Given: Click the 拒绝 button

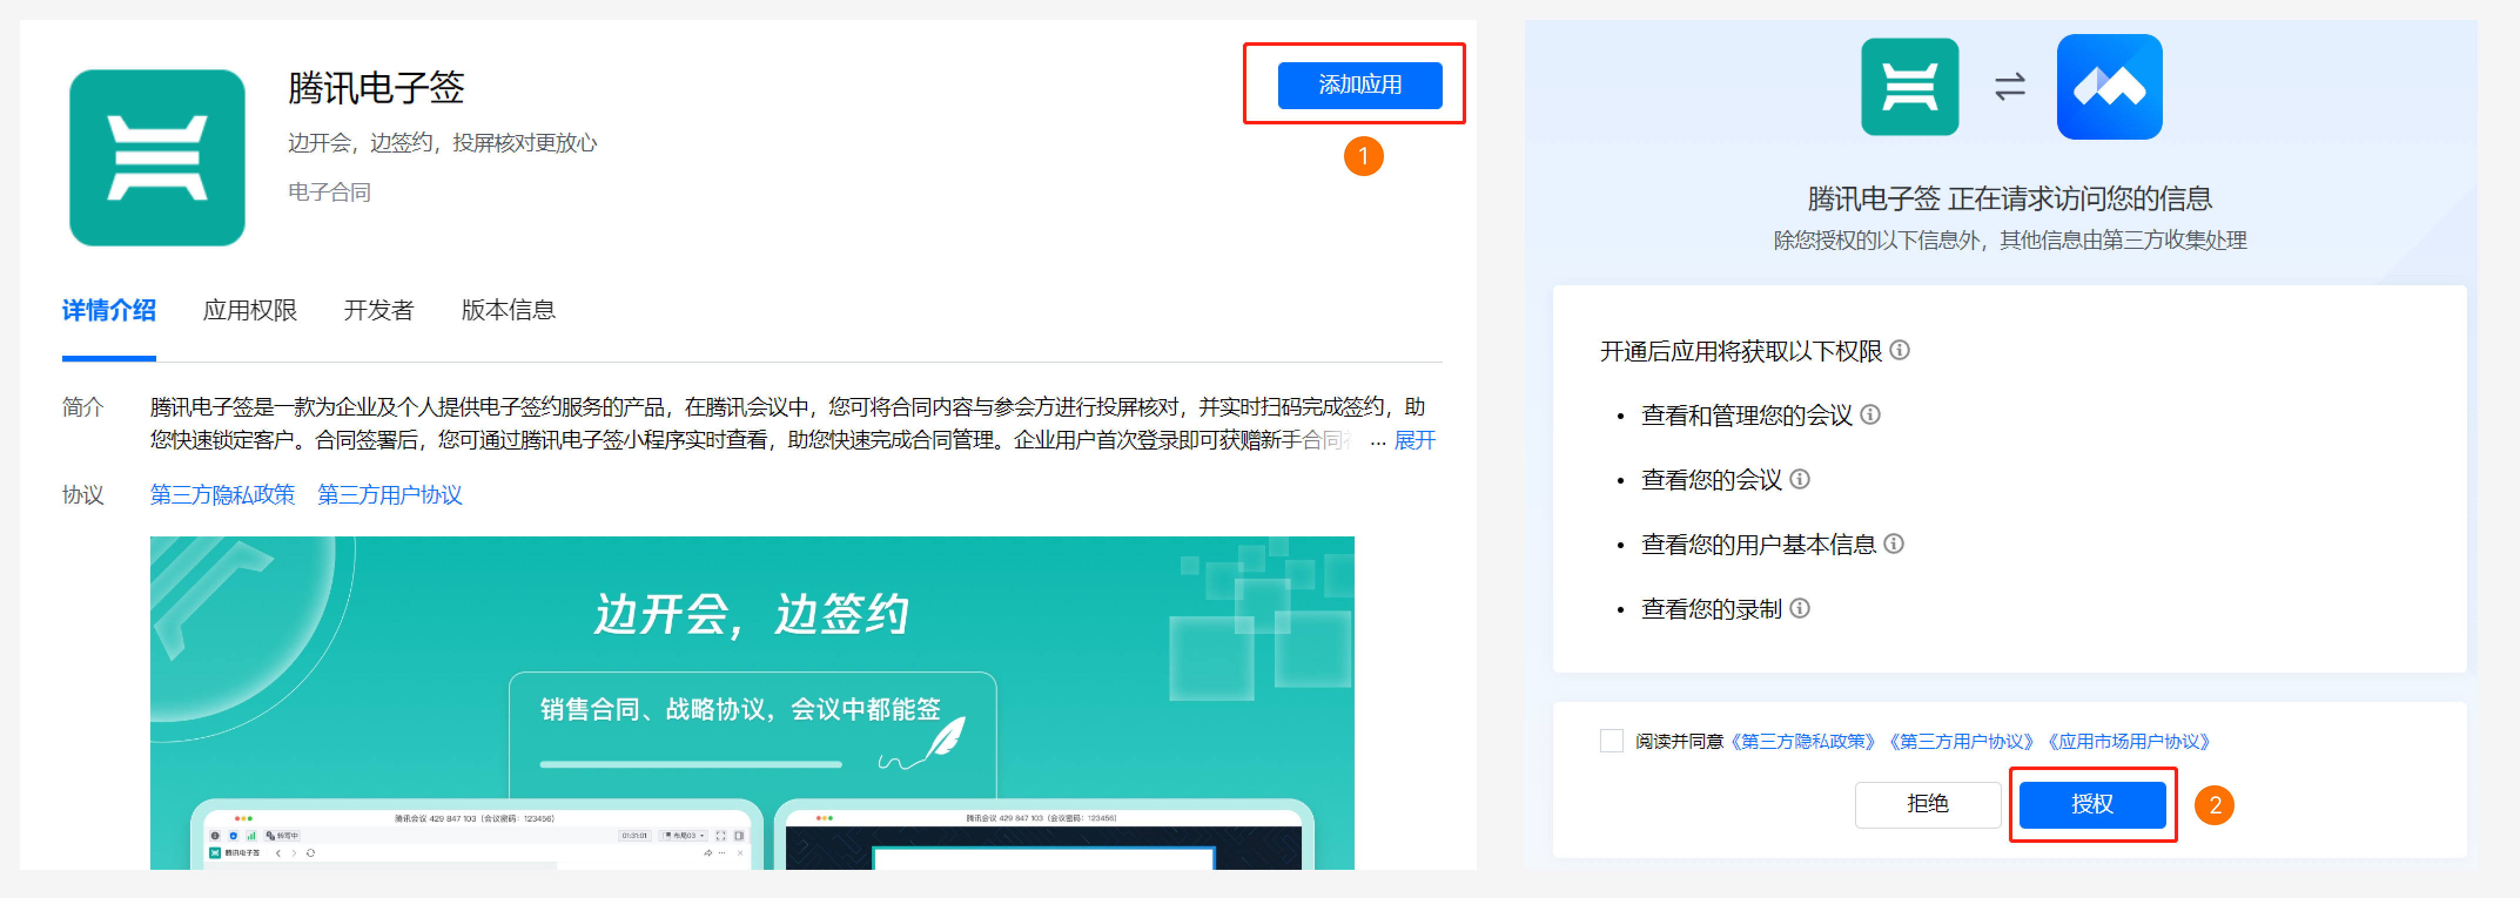Looking at the screenshot, I should (x=1927, y=804).
